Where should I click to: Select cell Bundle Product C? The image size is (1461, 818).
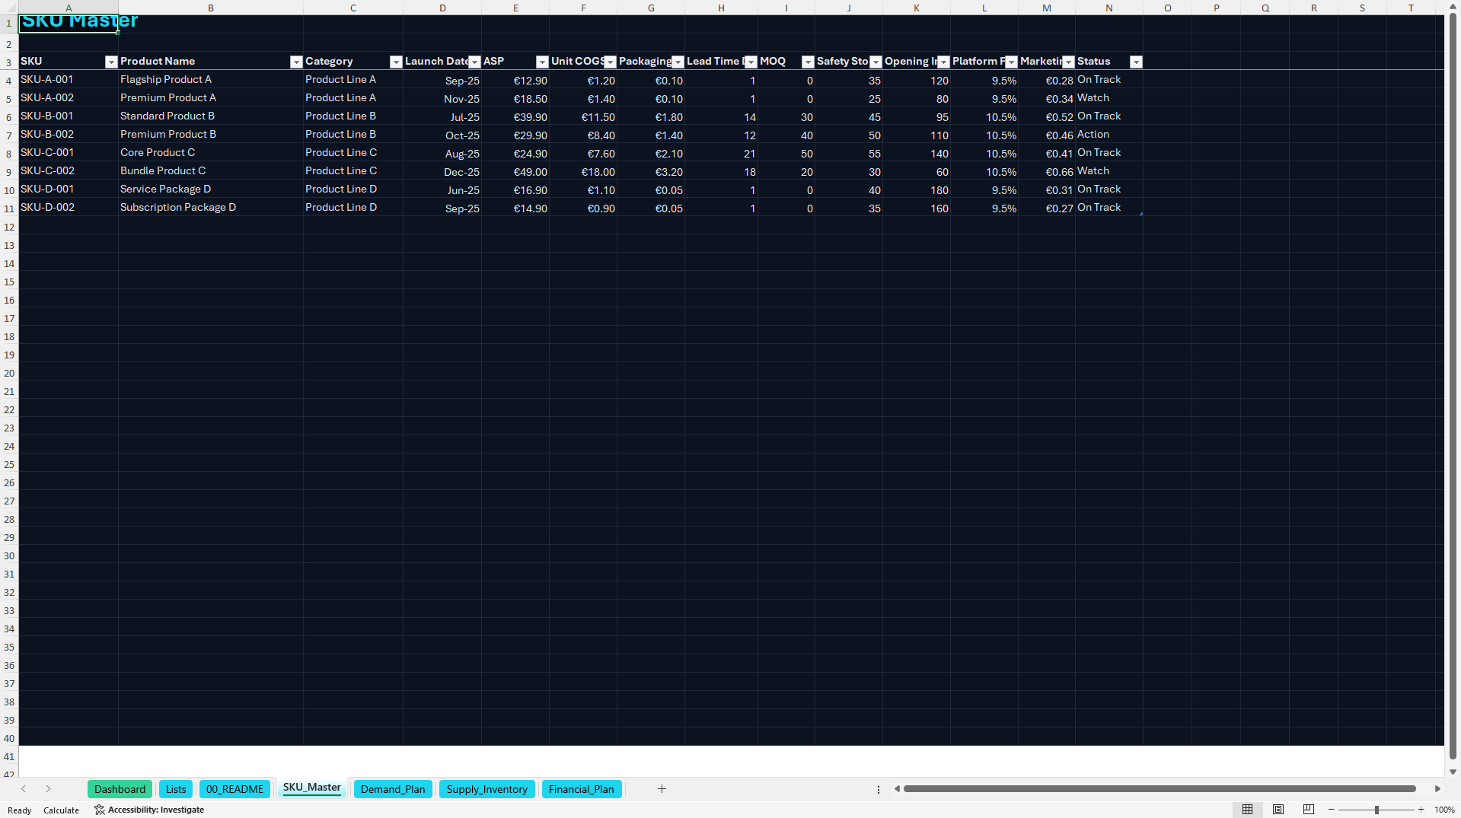click(211, 171)
